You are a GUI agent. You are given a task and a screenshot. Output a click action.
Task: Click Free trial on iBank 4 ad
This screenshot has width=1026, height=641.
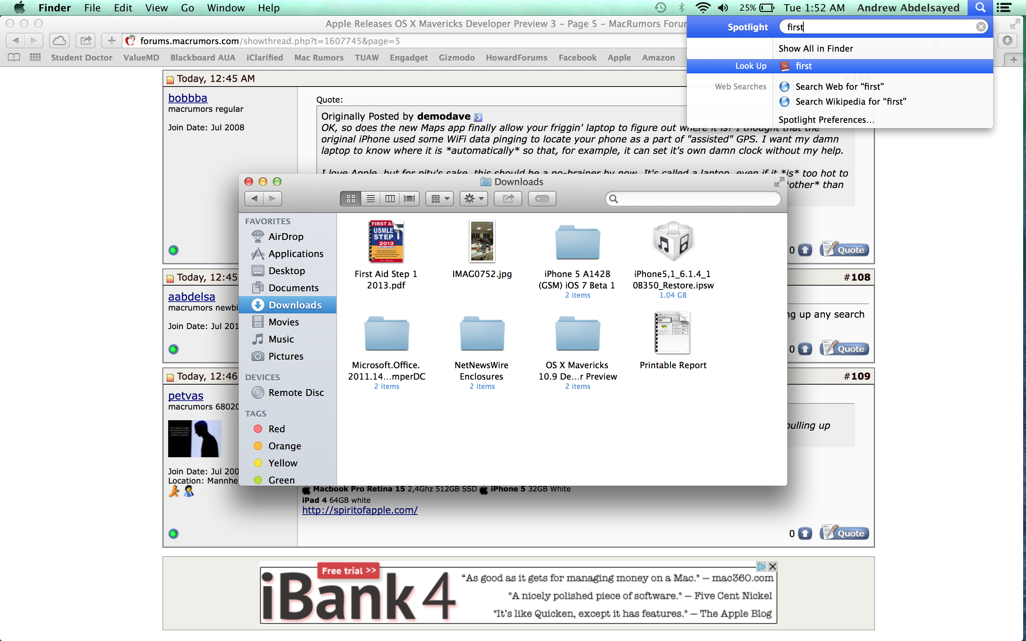pyautogui.click(x=348, y=570)
